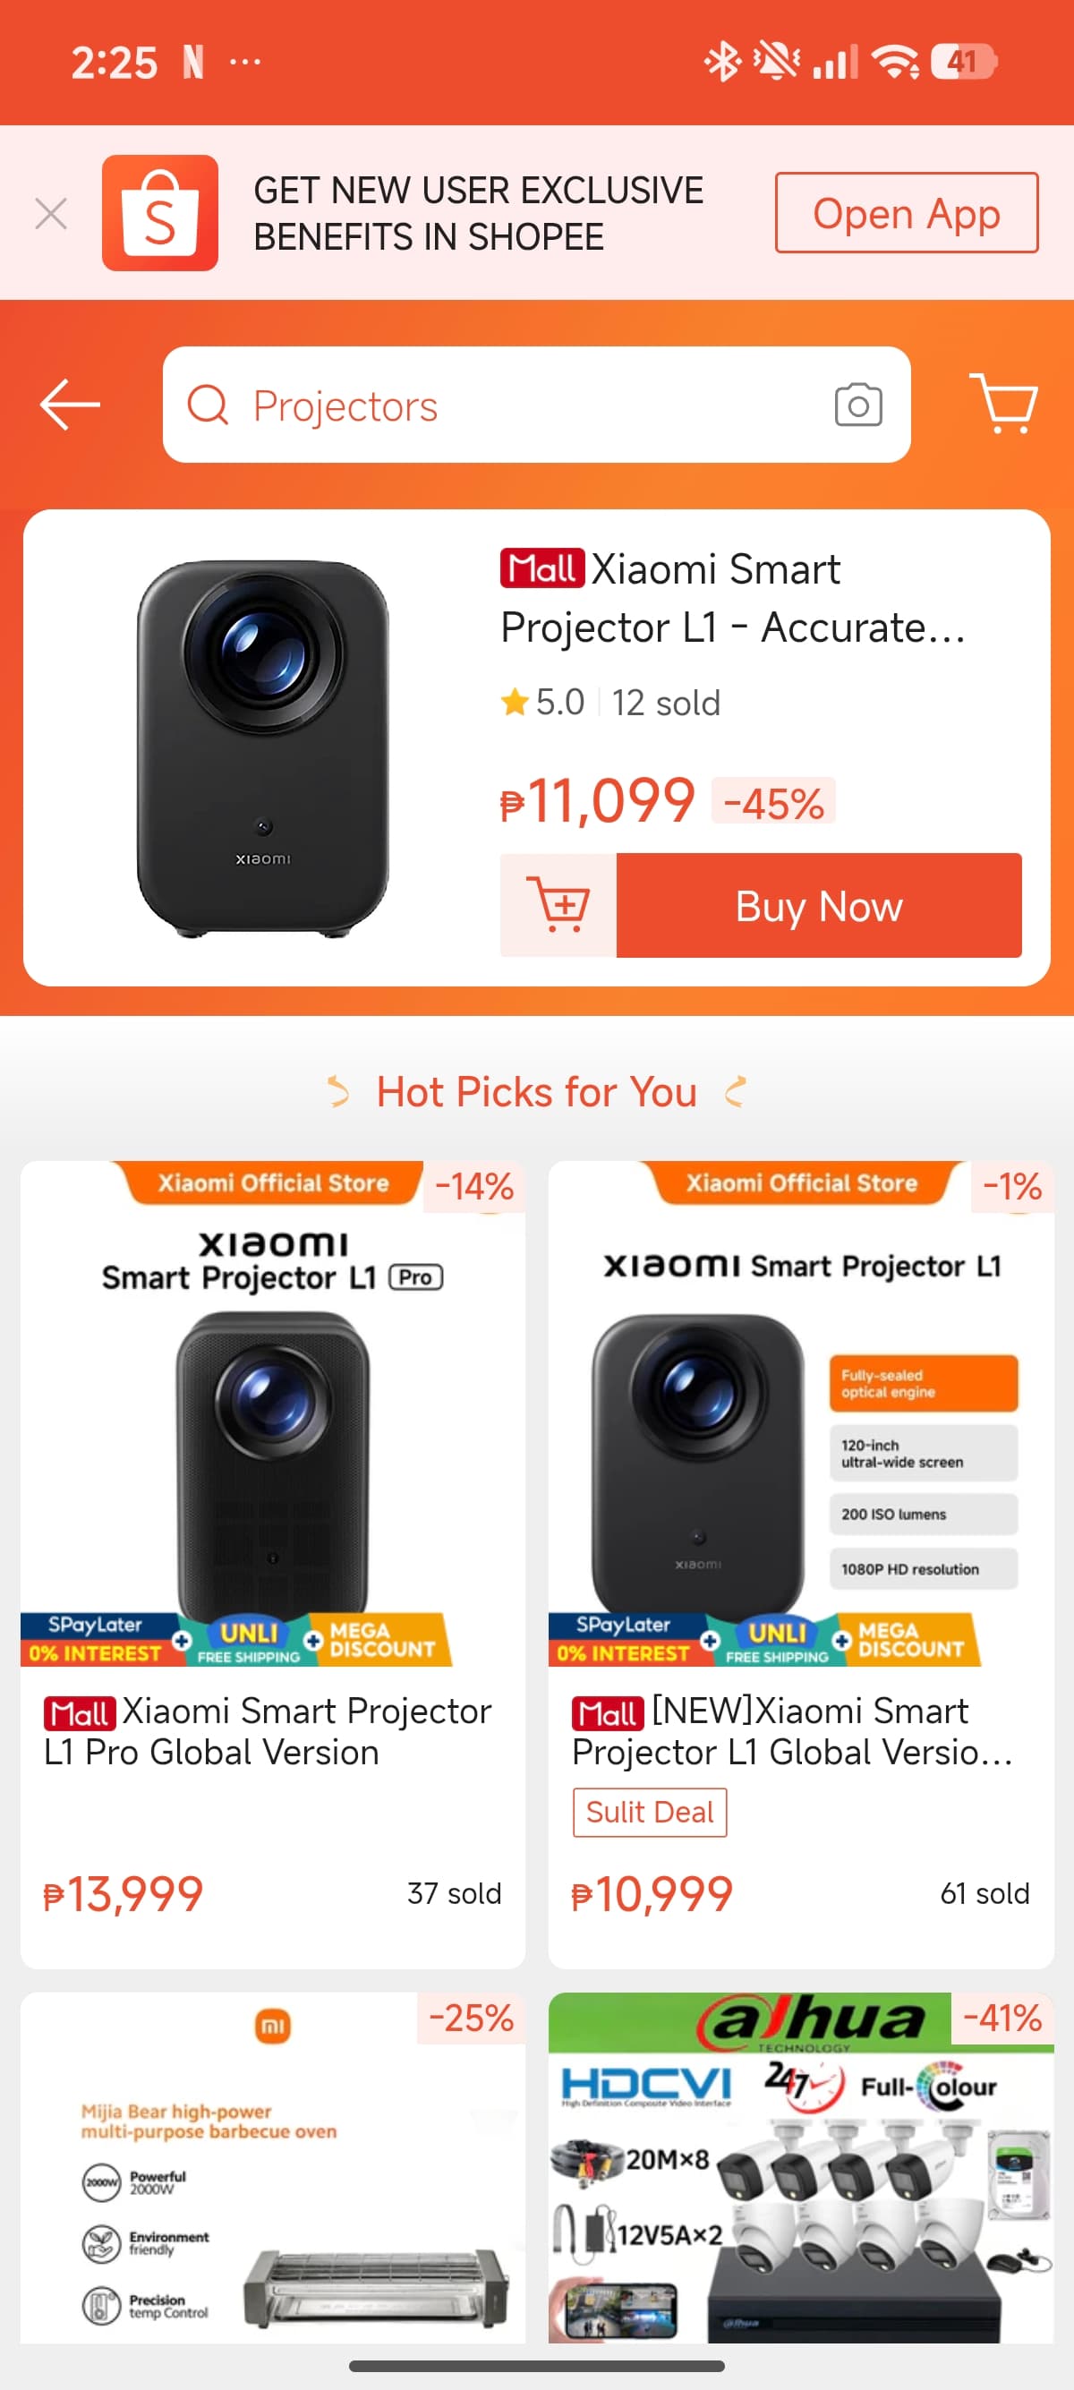
Task: Open the Mijia Bear barbecue oven product
Action: tap(273, 2166)
